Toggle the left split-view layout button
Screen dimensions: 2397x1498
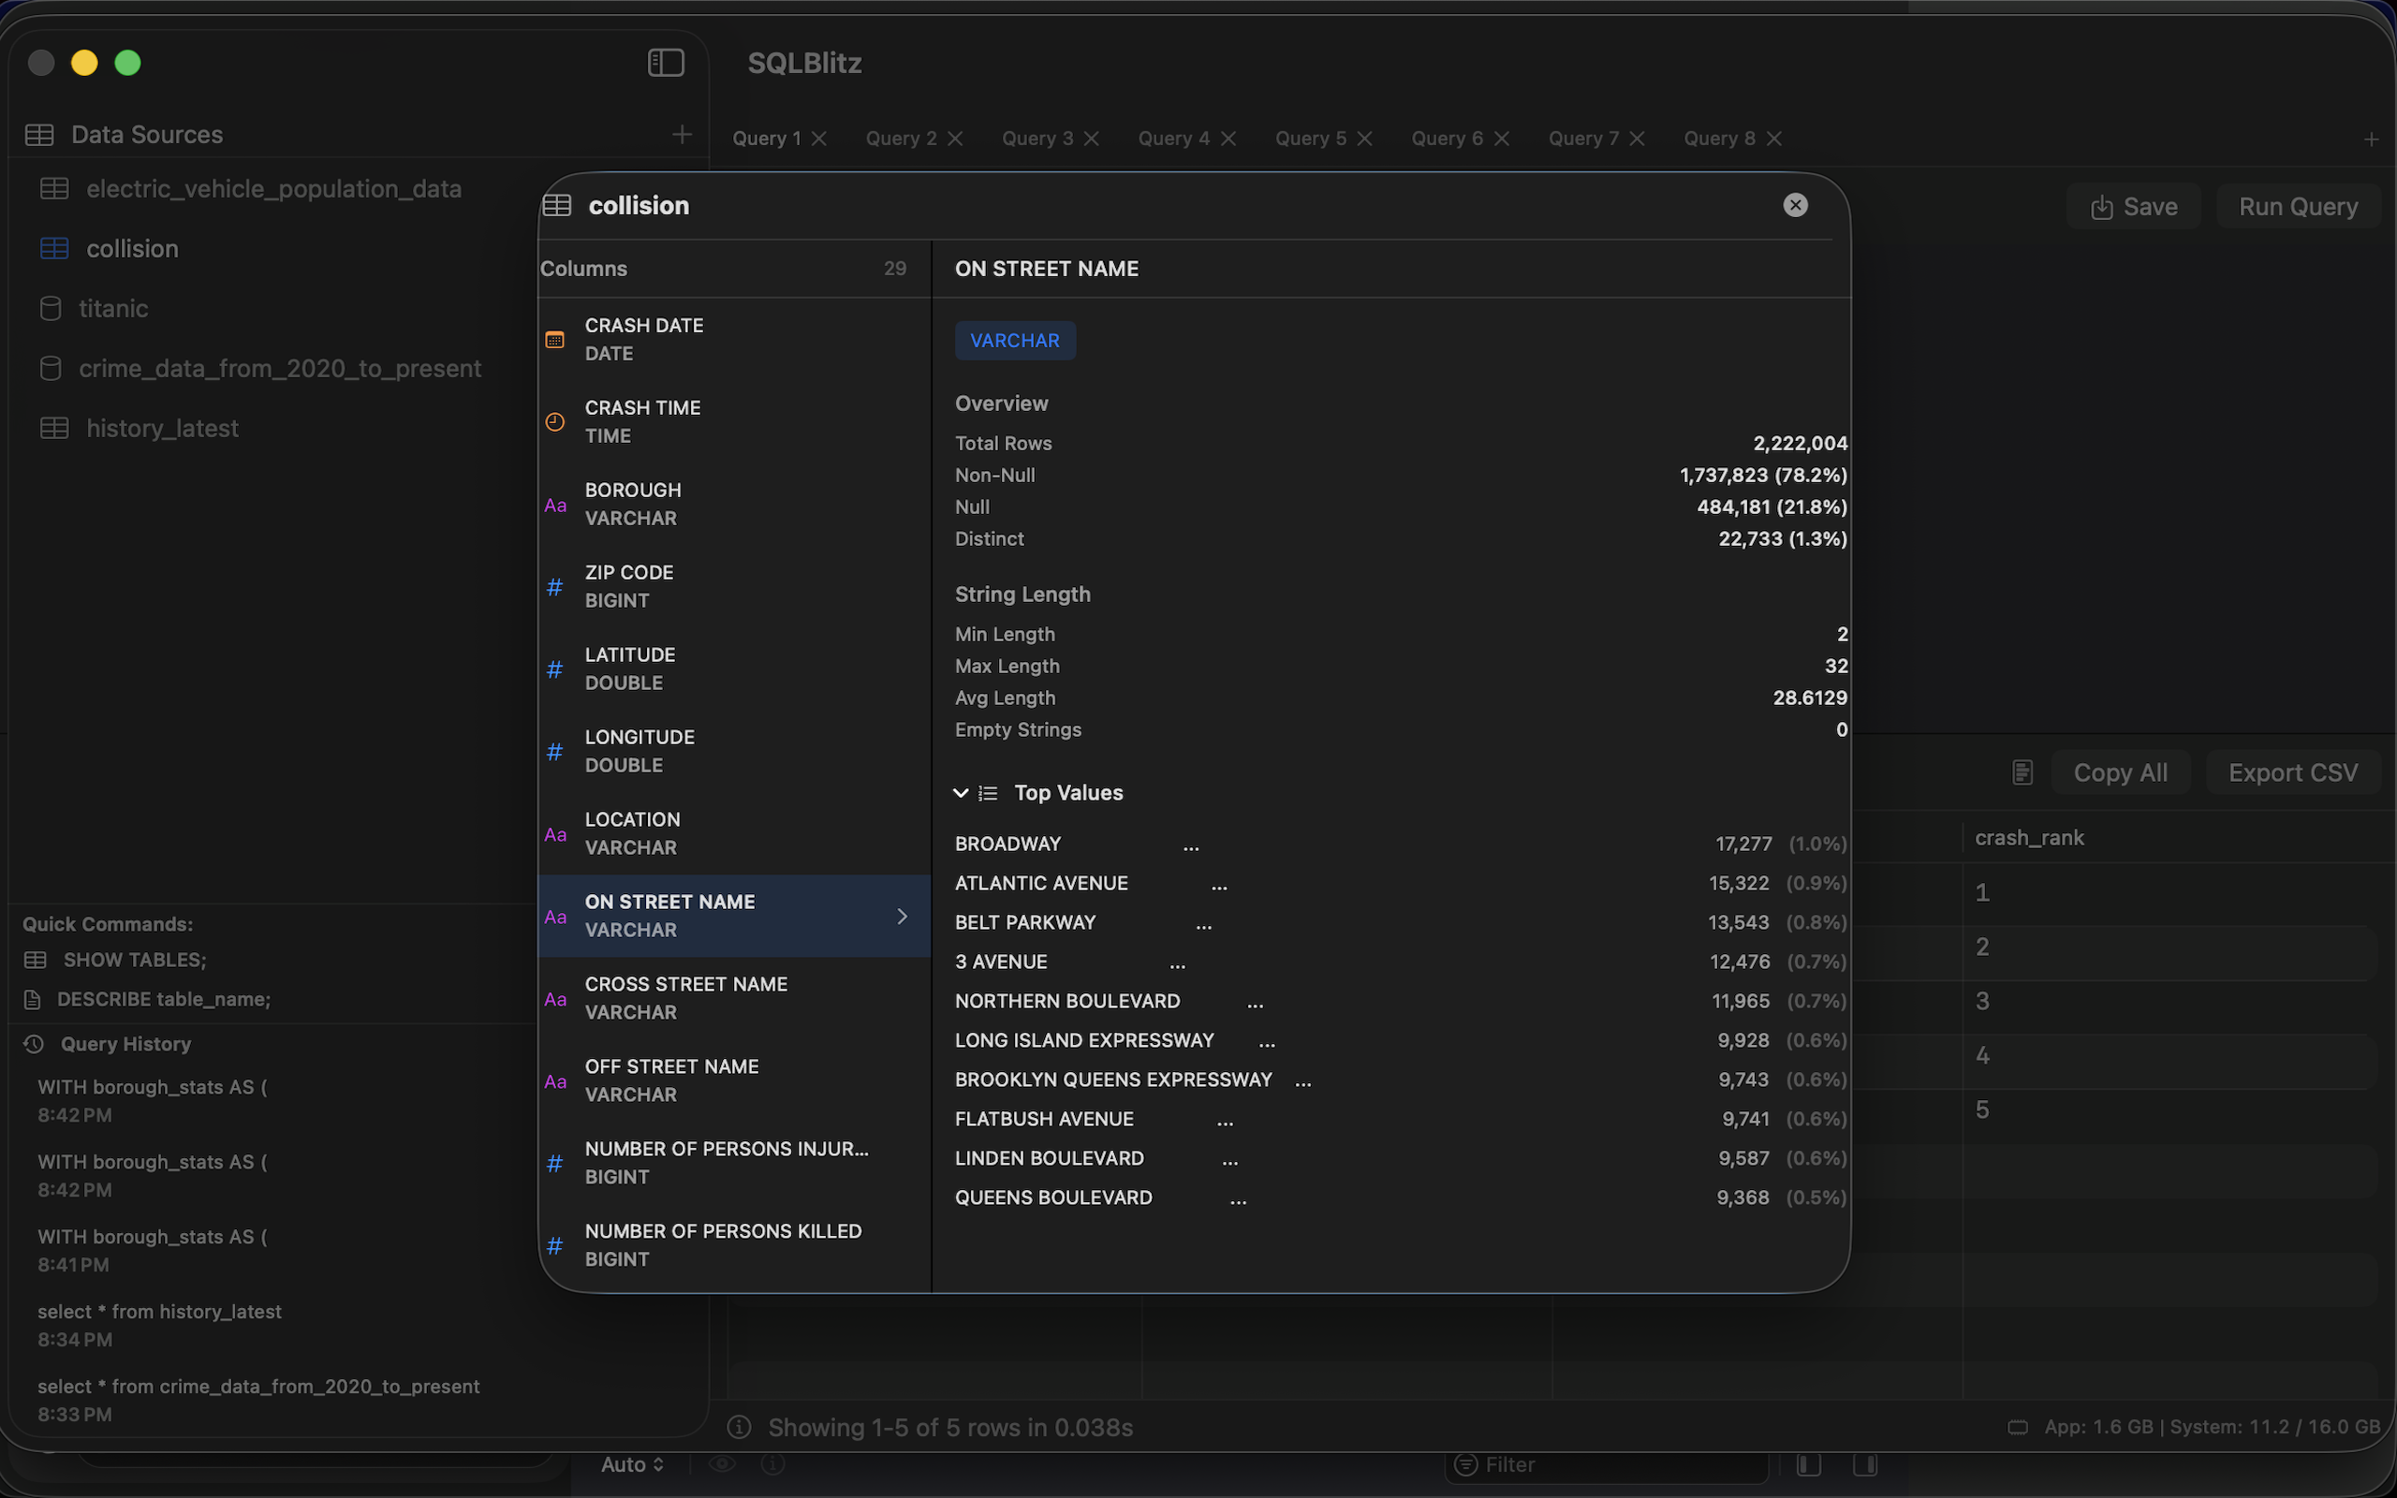point(1808,1463)
